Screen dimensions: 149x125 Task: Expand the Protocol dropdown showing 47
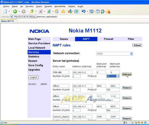118,76
